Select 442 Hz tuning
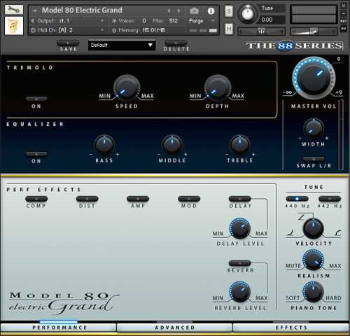This screenshot has width=350, height=336. (330, 199)
